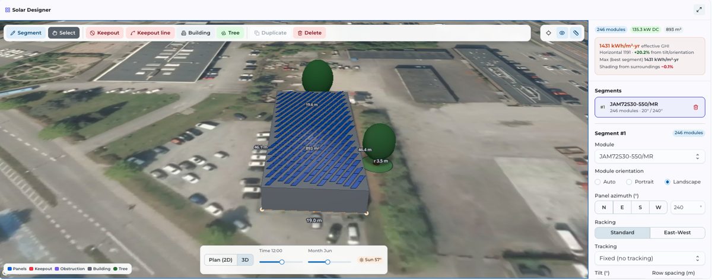
Task: Set panel azimuth to S
Action: click(x=640, y=208)
